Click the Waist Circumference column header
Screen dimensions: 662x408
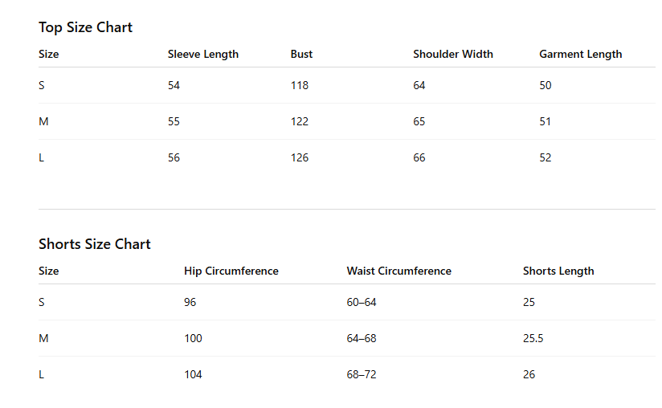(x=399, y=271)
